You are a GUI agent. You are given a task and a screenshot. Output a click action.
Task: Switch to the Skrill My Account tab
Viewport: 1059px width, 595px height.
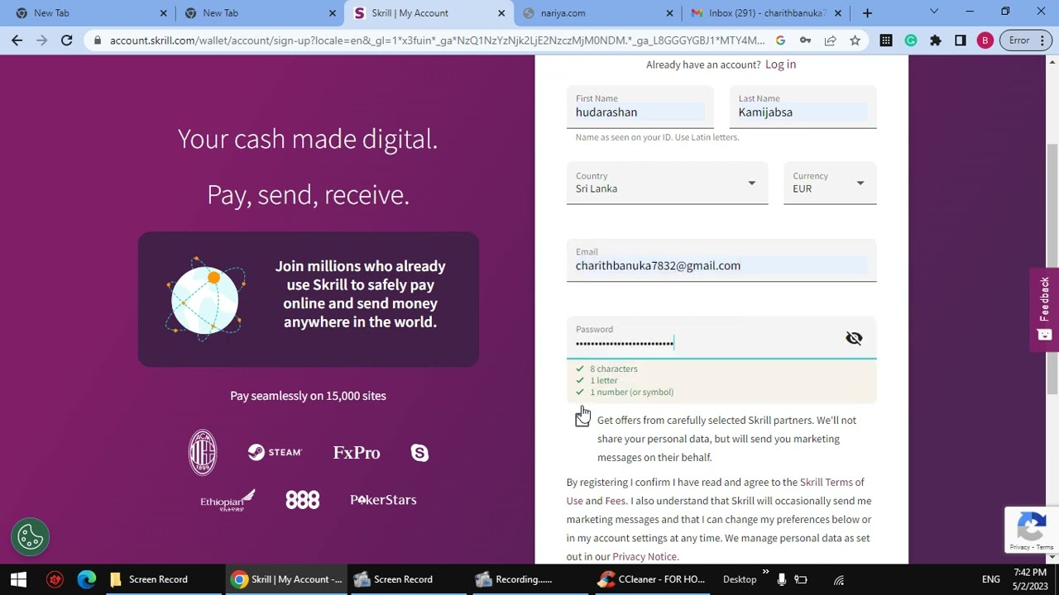428,13
